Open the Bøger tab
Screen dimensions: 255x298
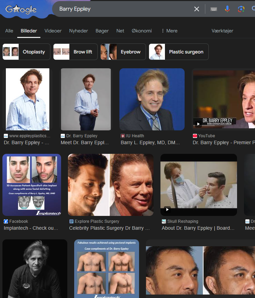102,31
